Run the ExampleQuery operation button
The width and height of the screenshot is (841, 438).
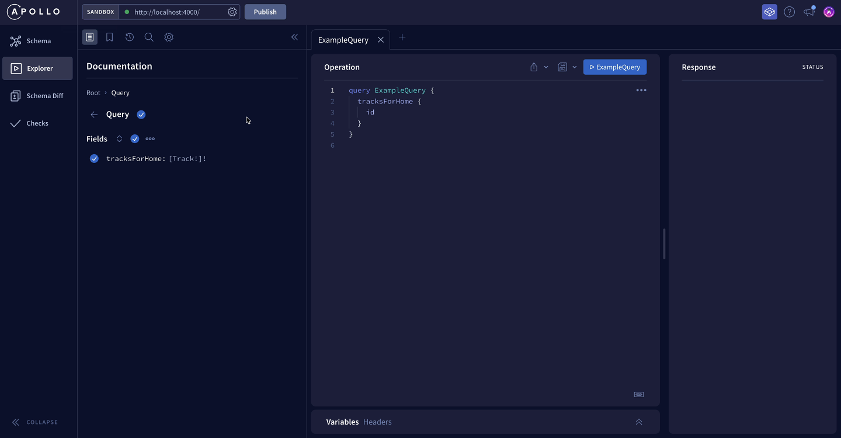pos(614,67)
